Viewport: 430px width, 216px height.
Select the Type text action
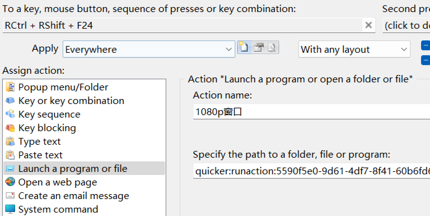[39, 142]
